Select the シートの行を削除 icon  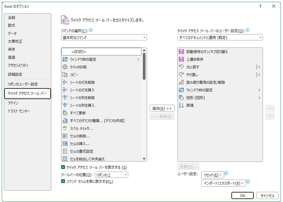click(x=65, y=82)
